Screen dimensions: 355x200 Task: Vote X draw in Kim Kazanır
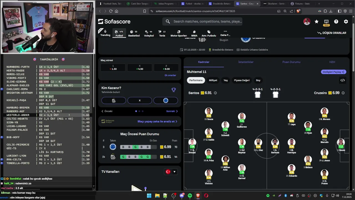pos(140,101)
